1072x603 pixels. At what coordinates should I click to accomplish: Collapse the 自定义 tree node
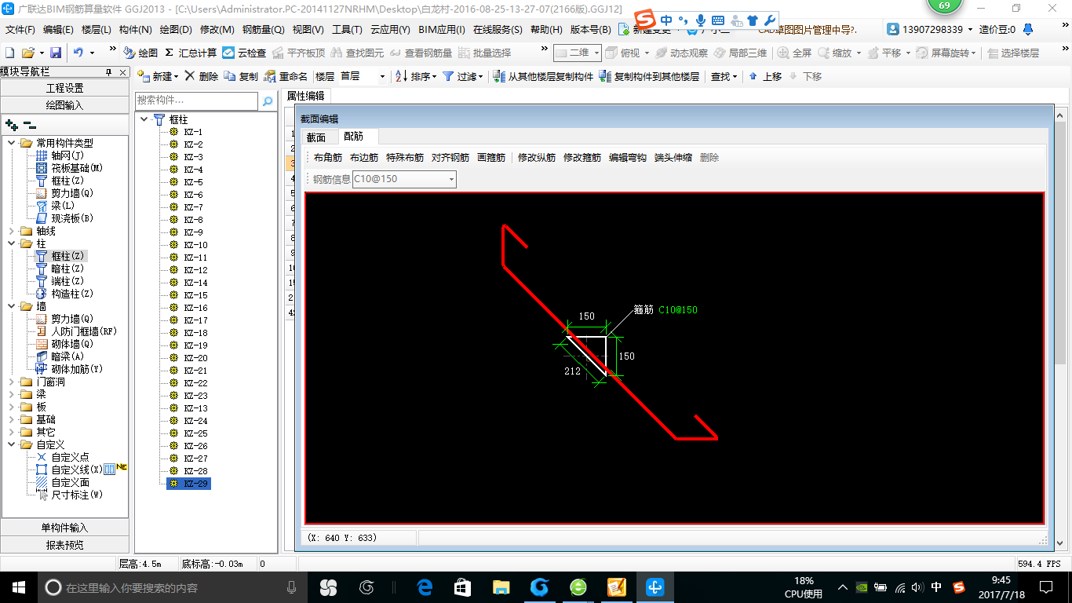click(12, 444)
